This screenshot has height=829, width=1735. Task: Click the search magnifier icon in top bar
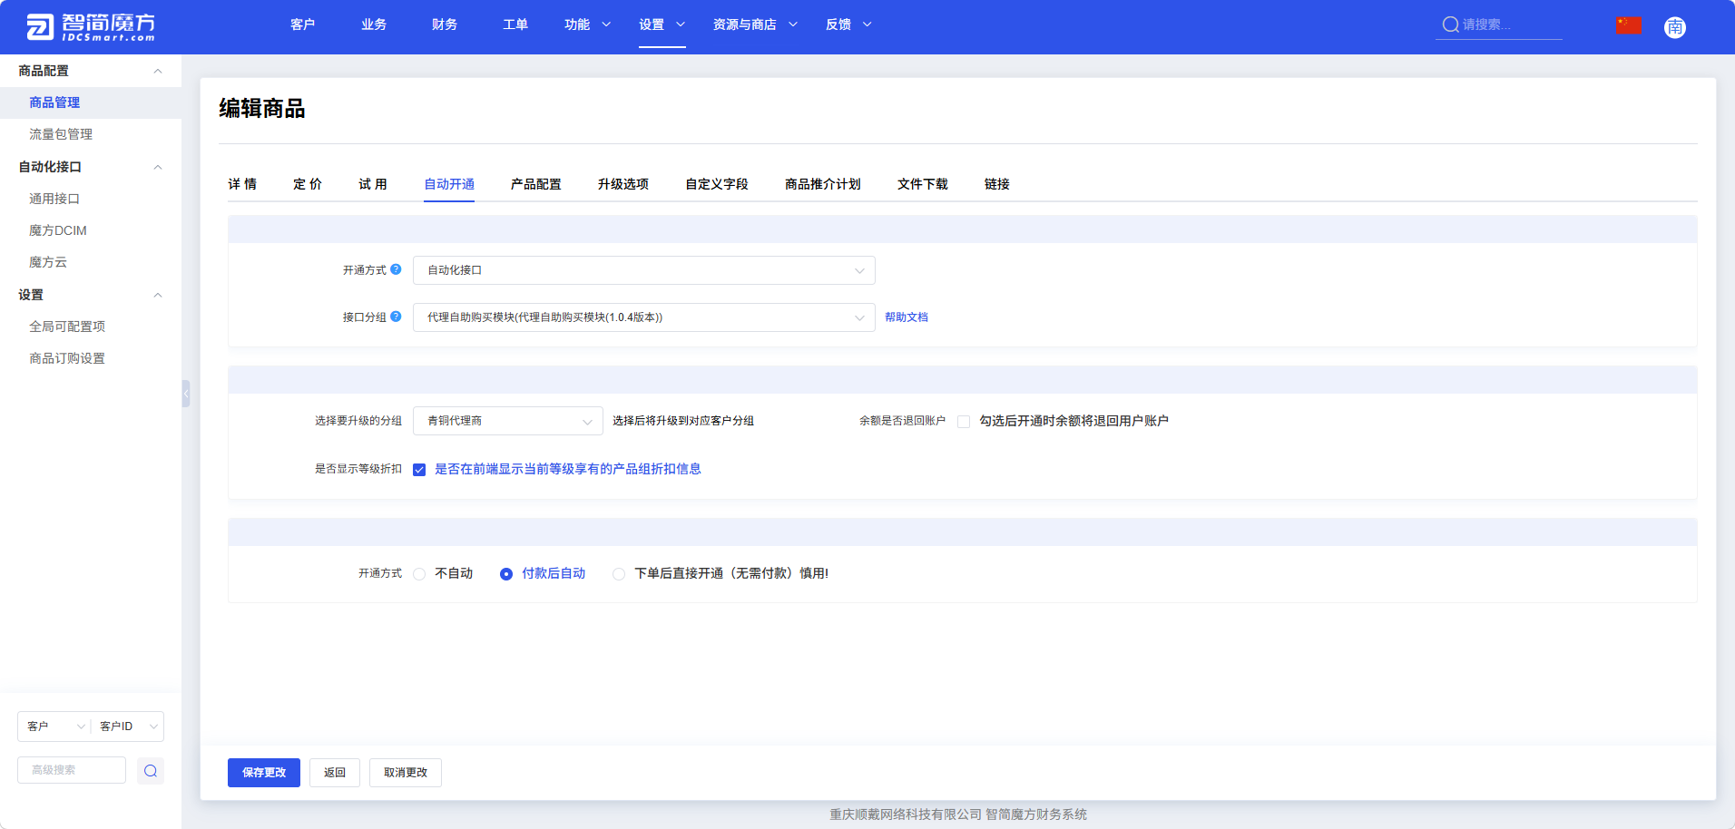(1450, 24)
